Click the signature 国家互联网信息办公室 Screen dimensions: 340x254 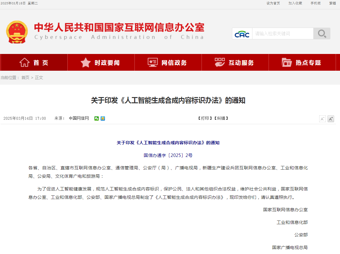coord(285,210)
